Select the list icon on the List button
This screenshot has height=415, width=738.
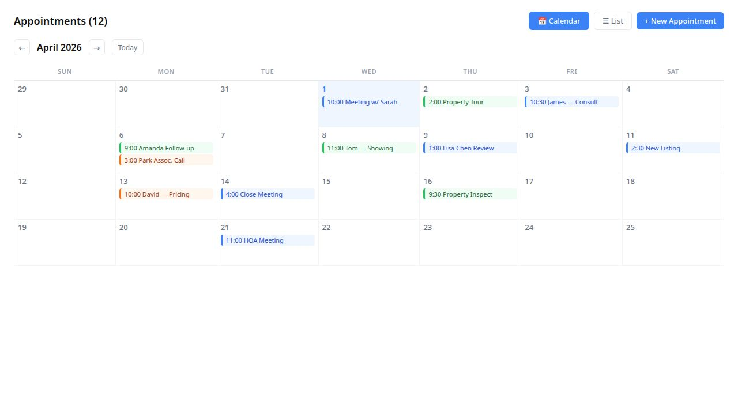coord(605,21)
